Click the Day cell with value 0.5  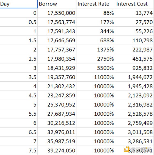tap(19, 22)
